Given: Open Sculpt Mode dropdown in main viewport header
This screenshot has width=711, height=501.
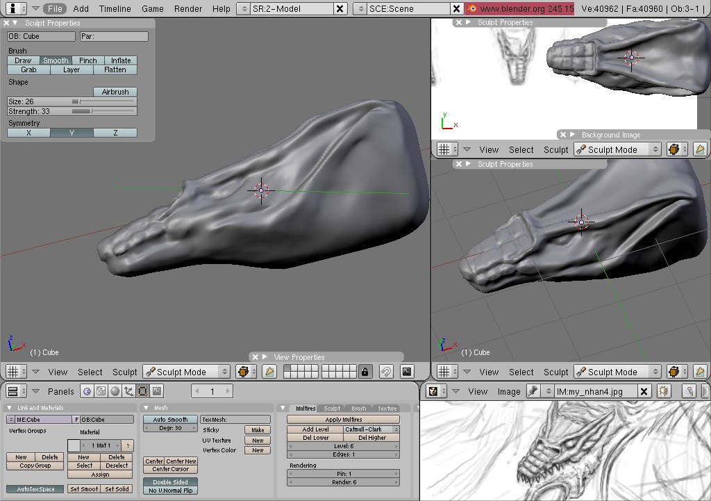Looking at the screenshot, I should [186, 372].
